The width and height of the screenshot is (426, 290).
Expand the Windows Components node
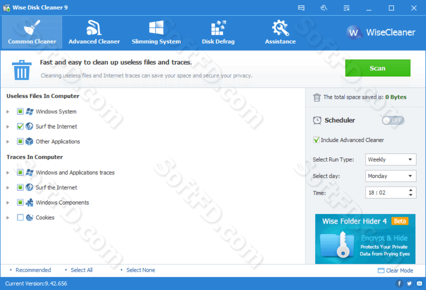coord(8,202)
